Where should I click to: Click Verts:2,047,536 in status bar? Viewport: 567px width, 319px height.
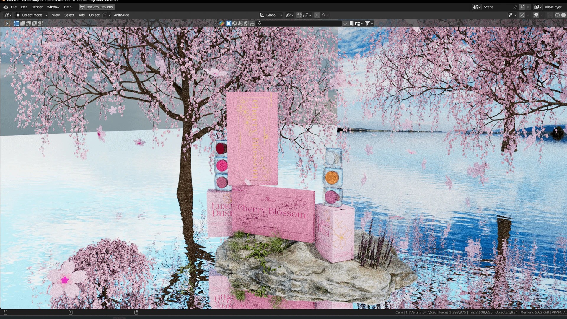423,312
